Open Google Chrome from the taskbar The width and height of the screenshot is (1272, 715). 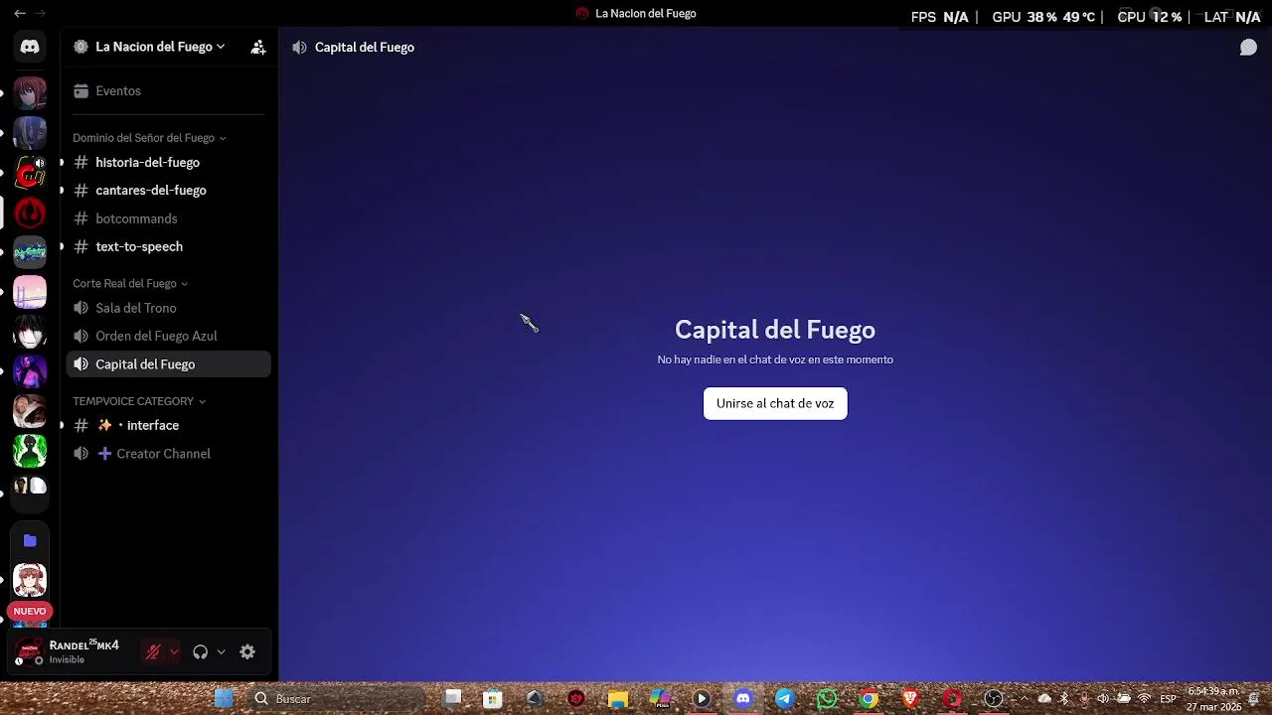869,699
